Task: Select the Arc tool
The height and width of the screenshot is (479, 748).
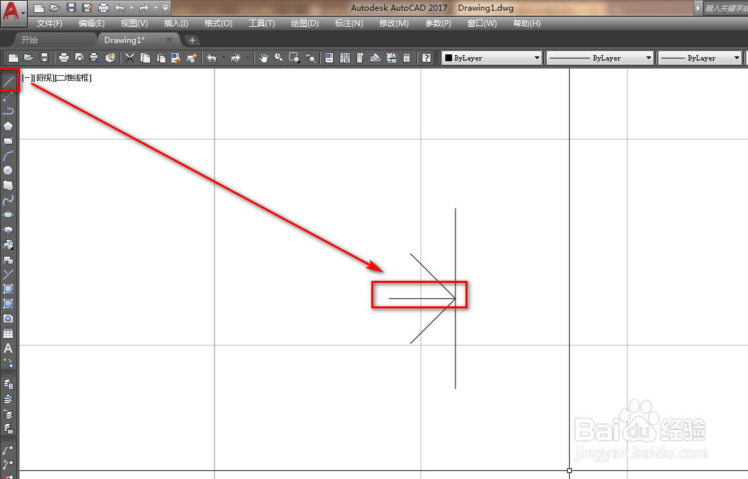Action: click(x=8, y=156)
